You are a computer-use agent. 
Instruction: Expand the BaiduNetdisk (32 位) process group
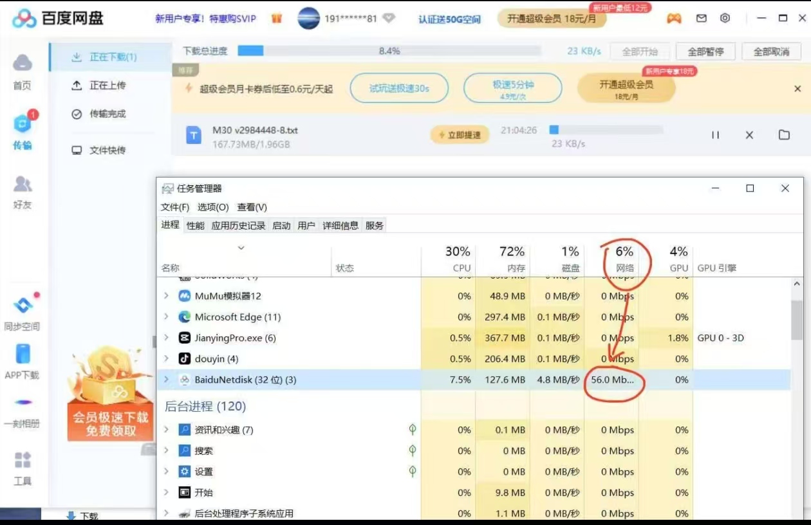pyautogui.click(x=166, y=380)
